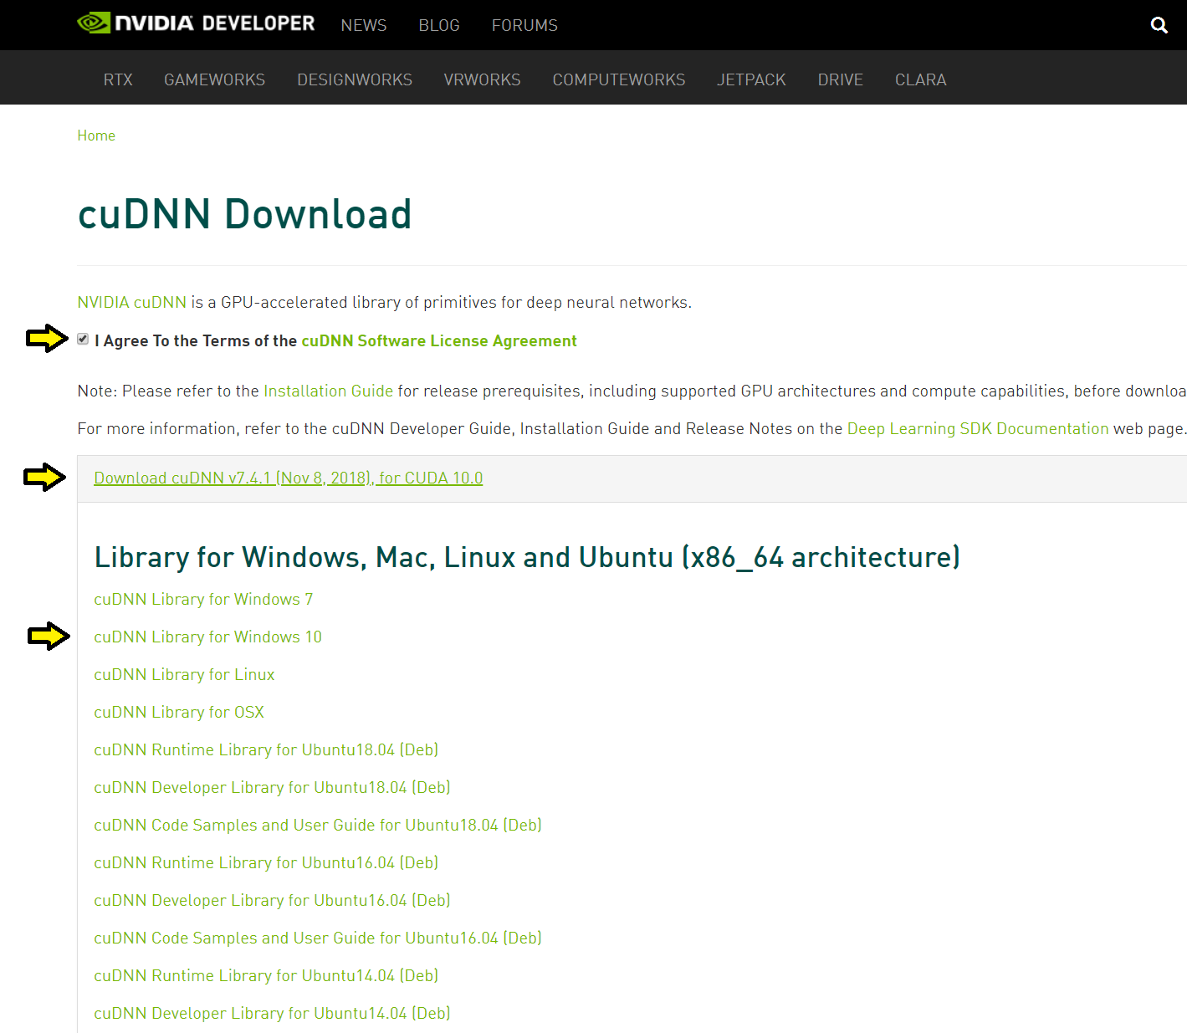The height and width of the screenshot is (1033, 1187).
Task: Download cuDNN Developer Library for Ubuntu18.04
Action: tap(272, 787)
